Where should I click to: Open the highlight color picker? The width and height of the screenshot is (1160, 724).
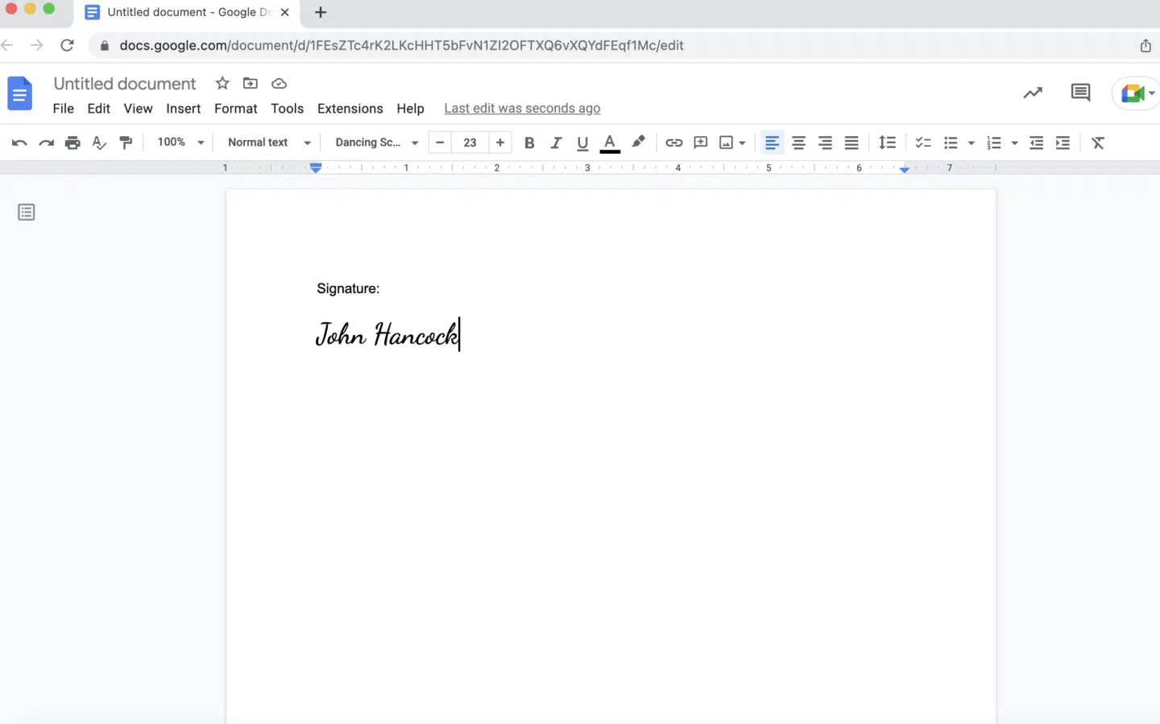tap(638, 143)
